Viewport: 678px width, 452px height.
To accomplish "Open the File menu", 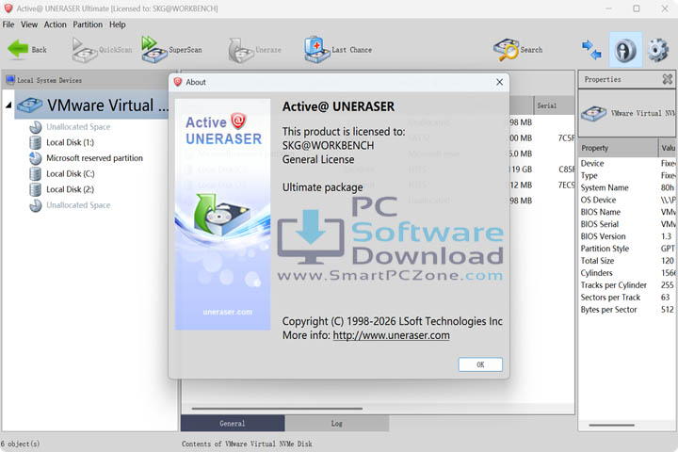I will [8, 24].
